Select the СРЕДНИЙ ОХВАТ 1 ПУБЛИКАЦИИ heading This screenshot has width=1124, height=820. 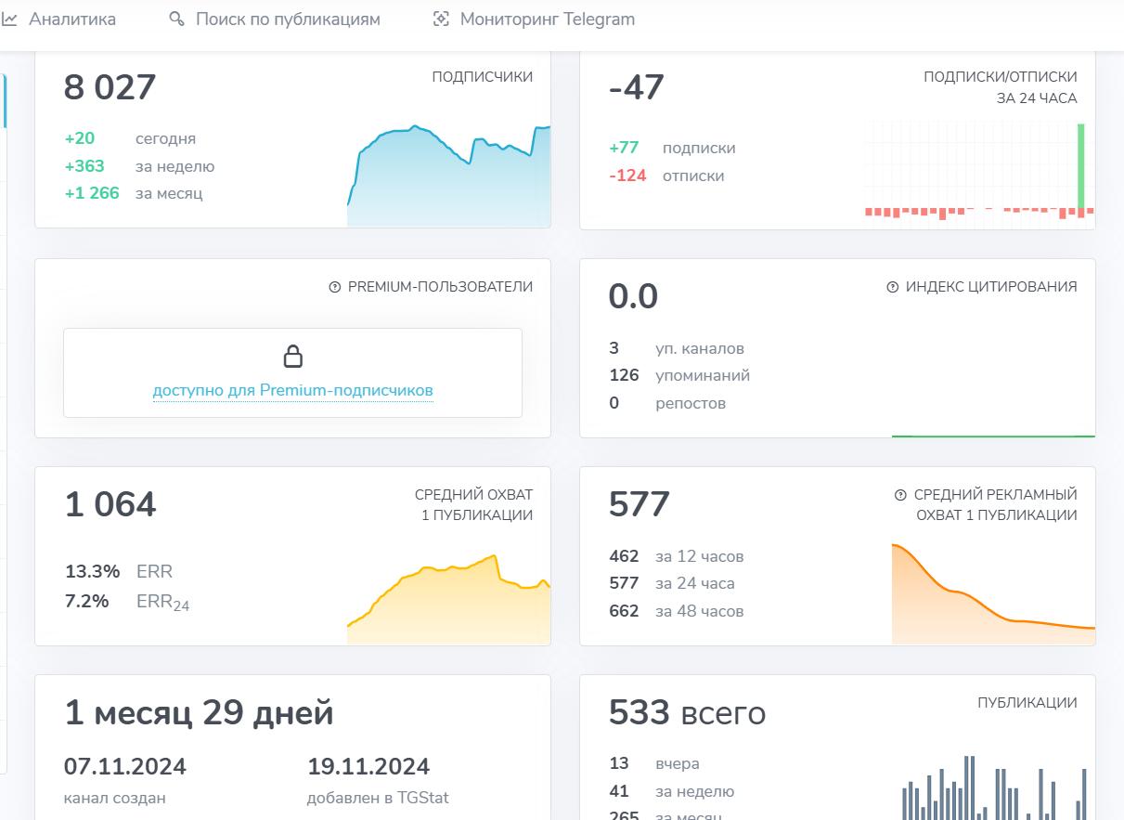473,504
